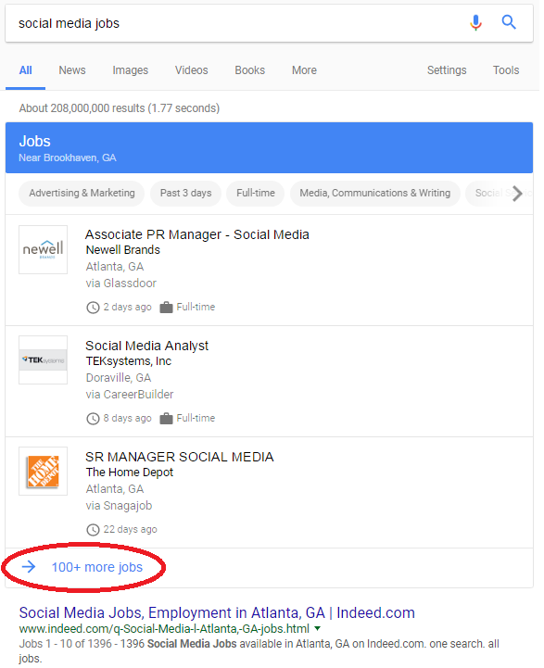Expand filter chips with right chevron

pyautogui.click(x=517, y=194)
